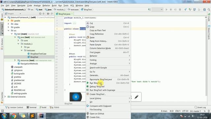Open IntelliJ IDEA taskbar icon

pos(42,116)
